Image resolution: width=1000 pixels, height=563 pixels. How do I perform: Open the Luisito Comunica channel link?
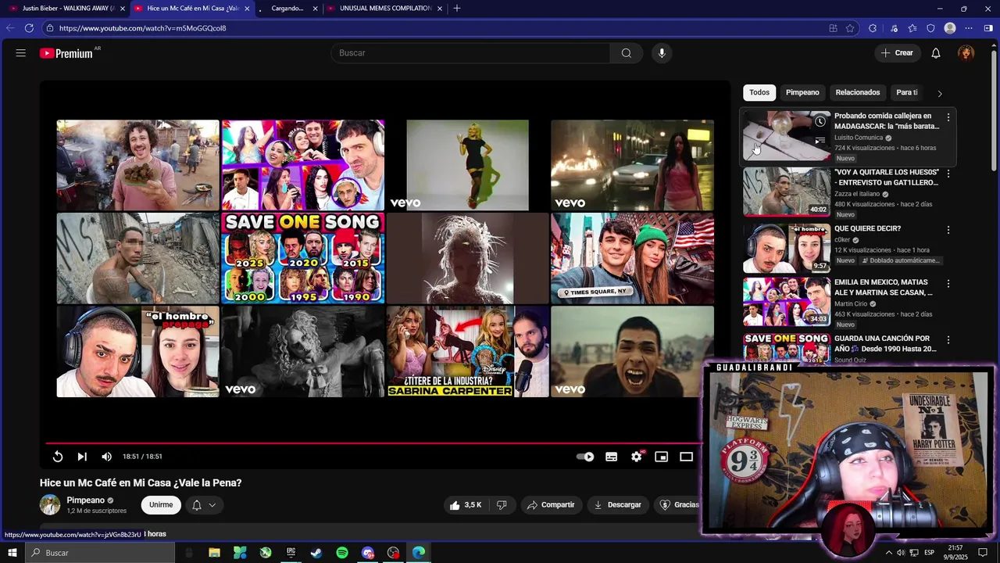859,138
